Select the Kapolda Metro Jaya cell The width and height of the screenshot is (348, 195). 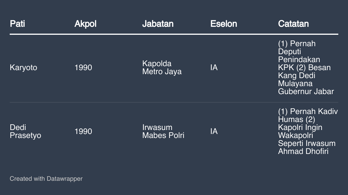(162, 68)
